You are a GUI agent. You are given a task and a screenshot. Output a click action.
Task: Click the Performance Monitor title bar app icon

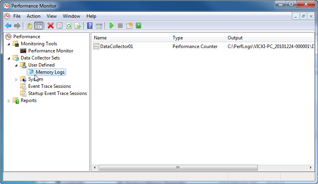pyautogui.click(x=6, y=6)
